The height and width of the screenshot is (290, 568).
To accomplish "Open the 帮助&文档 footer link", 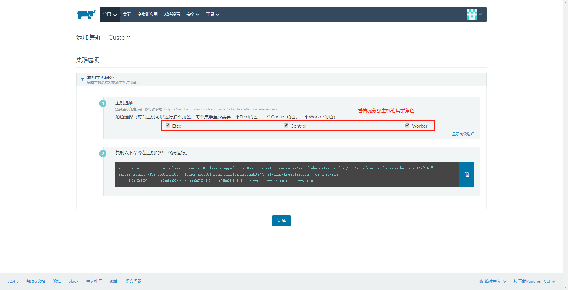I will tap(36, 281).
